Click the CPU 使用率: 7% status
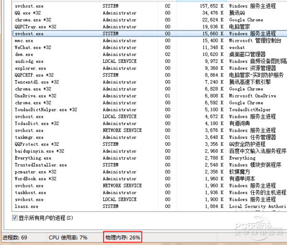The image size is (287, 245). (68, 237)
